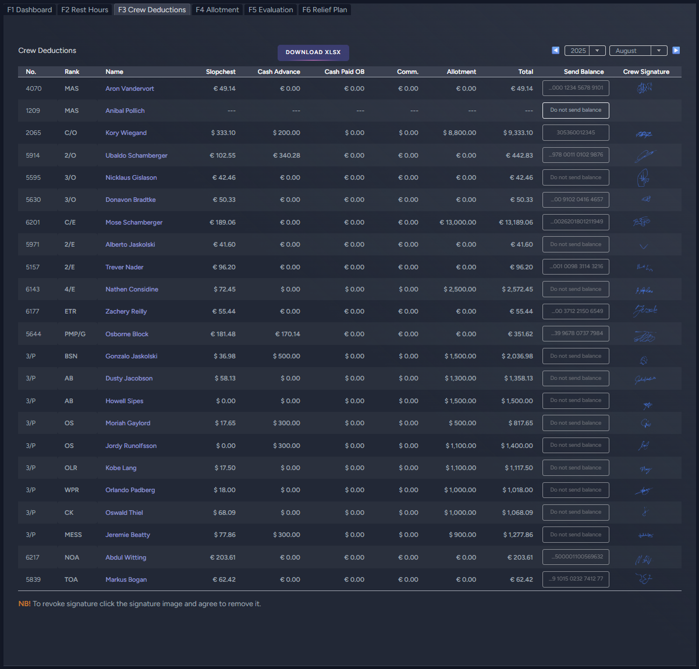Revoke Aron Vandervort's signature image
The width and height of the screenshot is (699, 669).
[x=644, y=88]
